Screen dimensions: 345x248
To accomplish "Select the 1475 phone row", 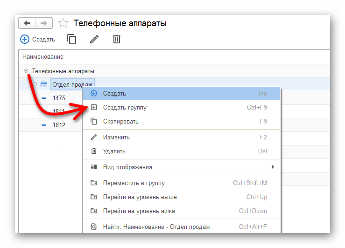I will coord(50,98).
